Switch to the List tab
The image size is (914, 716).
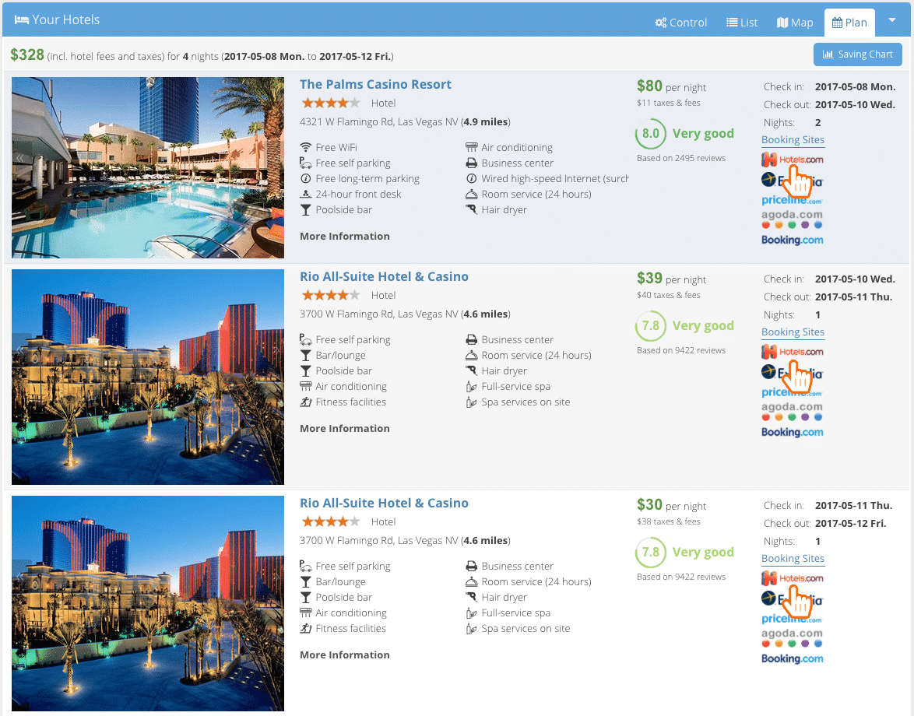742,23
